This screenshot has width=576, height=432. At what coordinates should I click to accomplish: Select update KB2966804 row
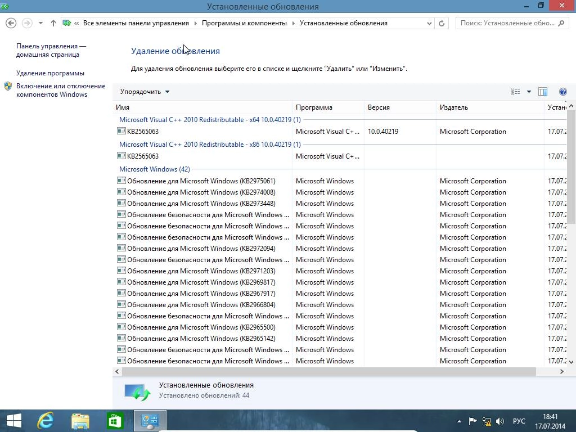[340, 305]
